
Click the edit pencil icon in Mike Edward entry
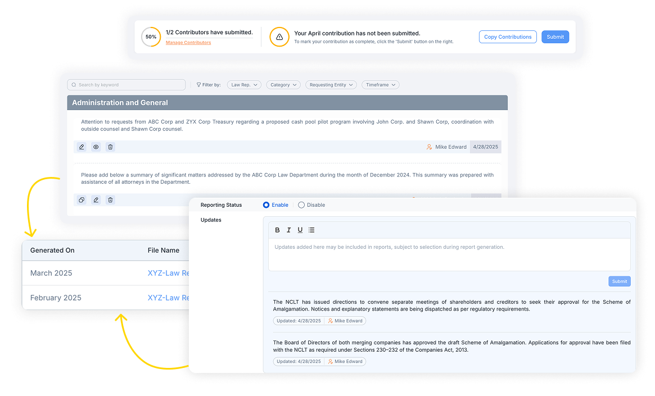(x=82, y=147)
